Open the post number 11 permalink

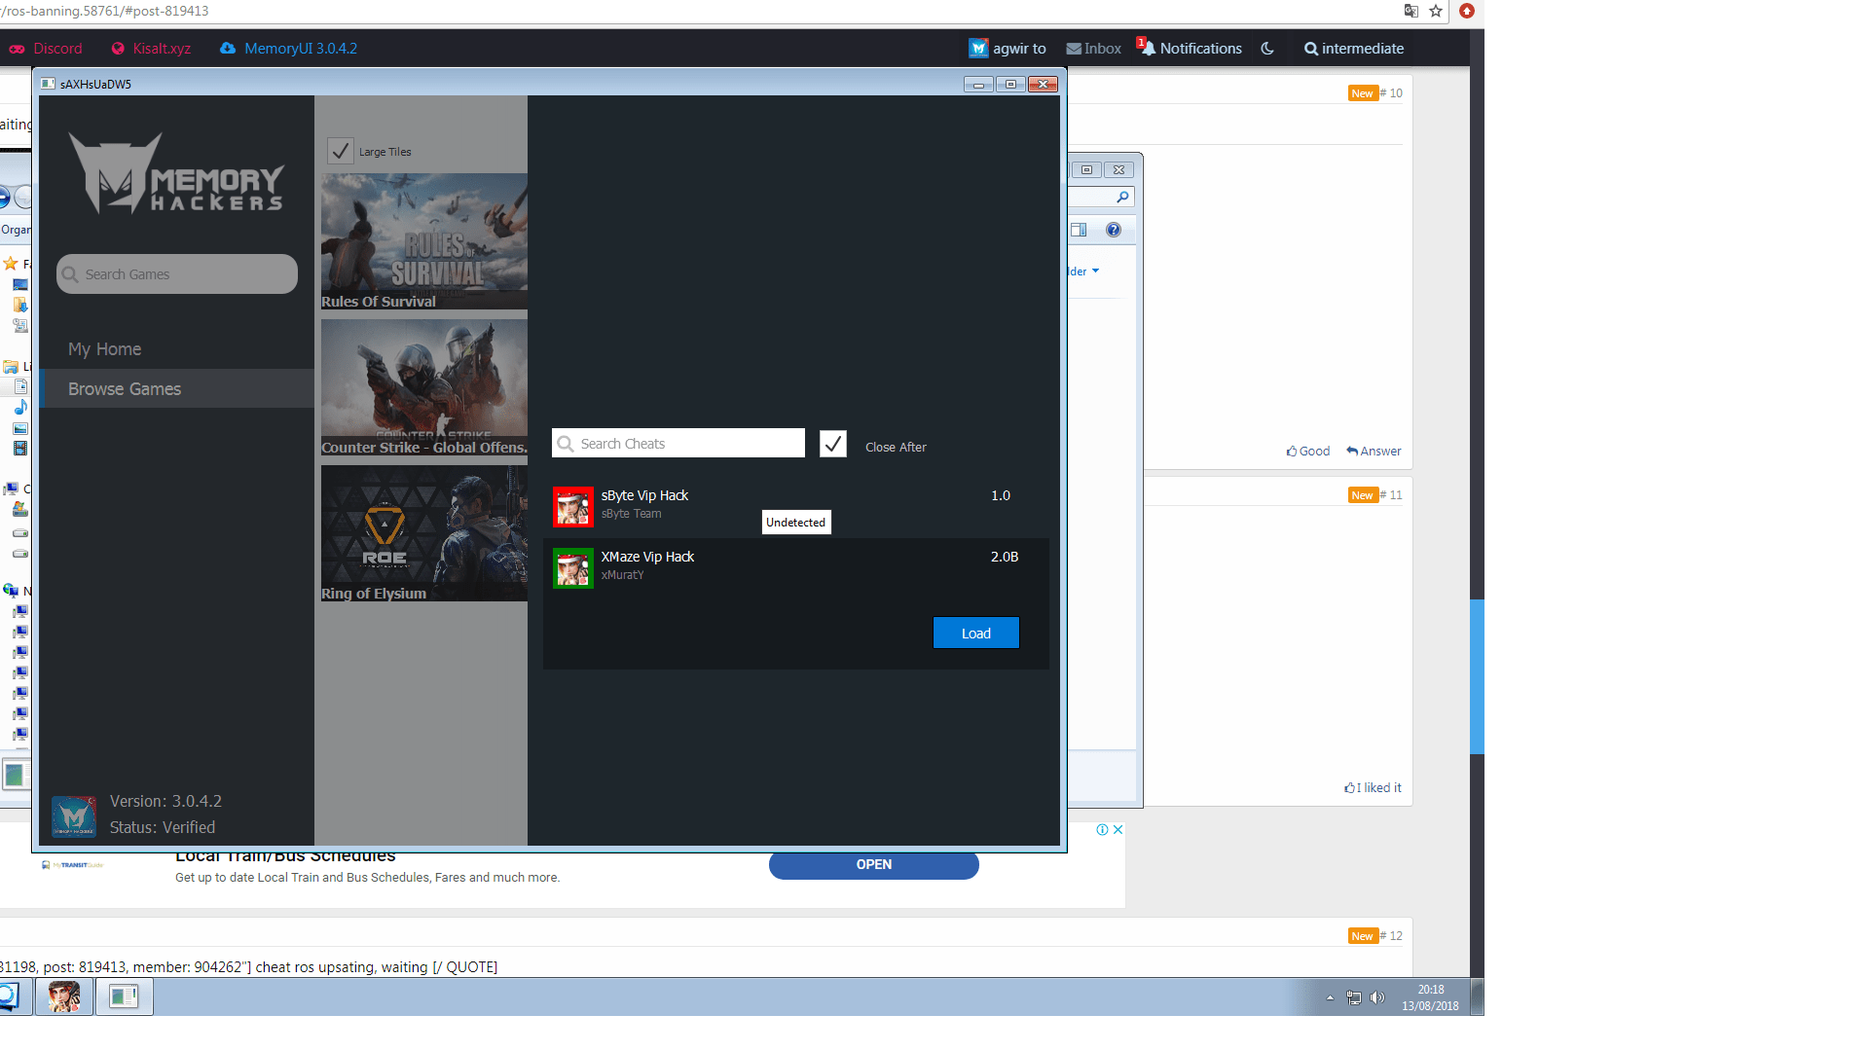(1391, 495)
